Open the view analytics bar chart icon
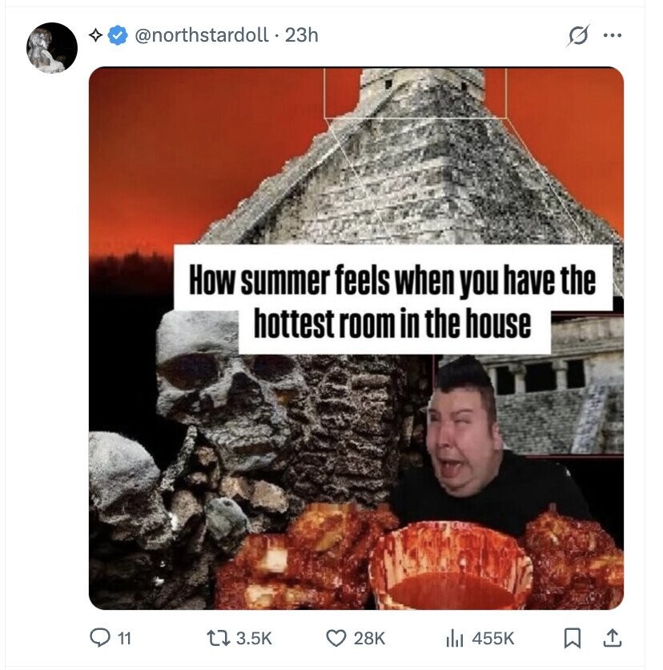The image size is (663, 670). [x=454, y=639]
